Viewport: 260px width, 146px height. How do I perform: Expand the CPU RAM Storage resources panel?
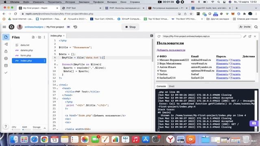(45, 128)
